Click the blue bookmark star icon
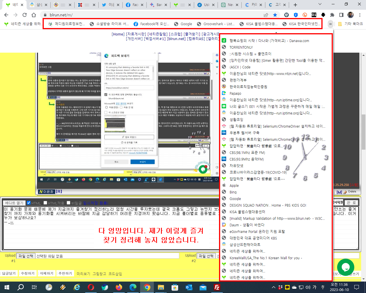This screenshot has width=366, height=293. (x=275, y=15)
